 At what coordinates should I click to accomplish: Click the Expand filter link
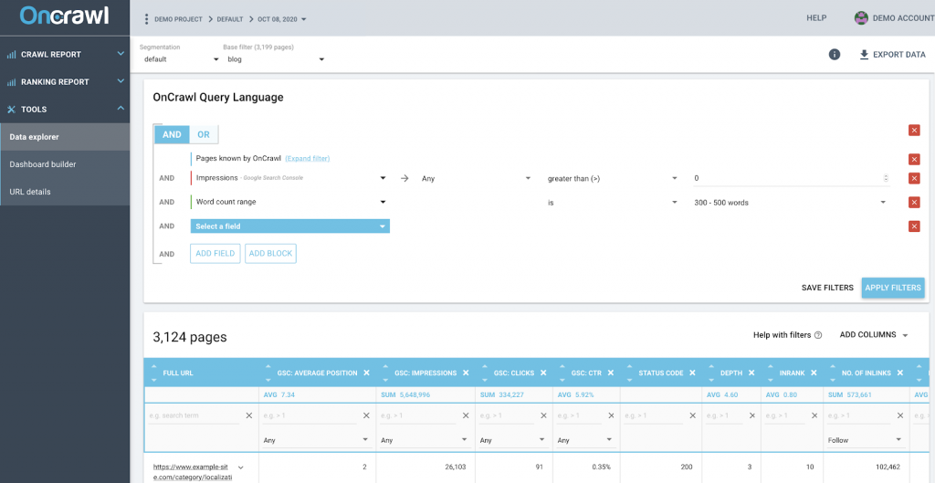pyautogui.click(x=308, y=159)
